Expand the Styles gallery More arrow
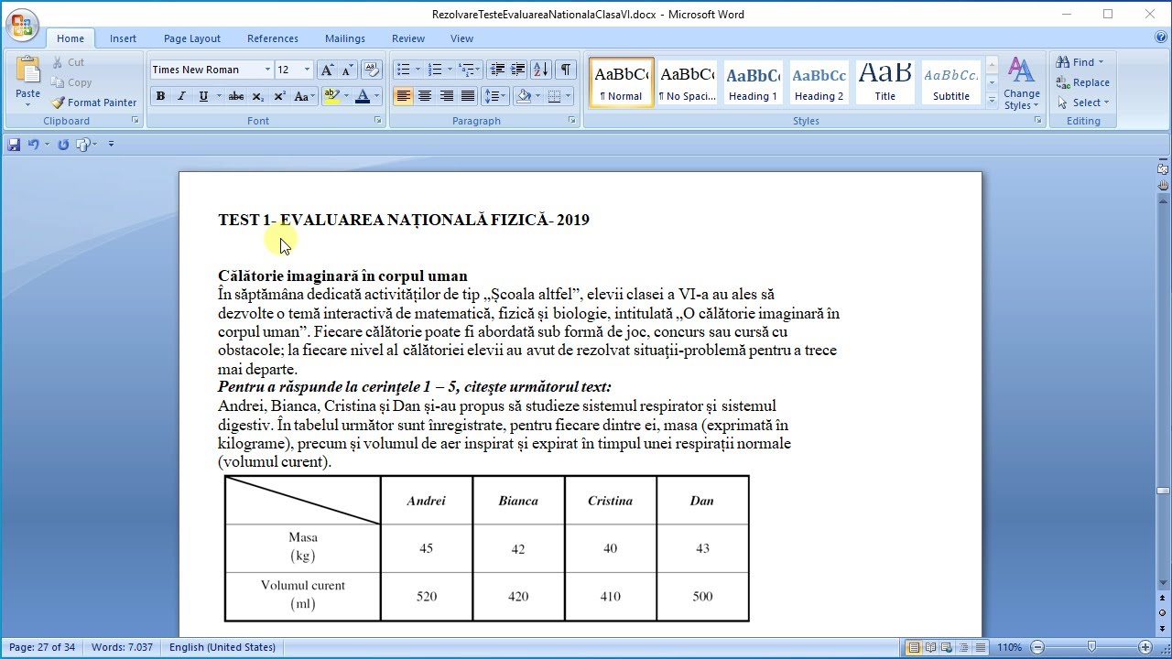This screenshot has width=1172, height=659. click(992, 100)
